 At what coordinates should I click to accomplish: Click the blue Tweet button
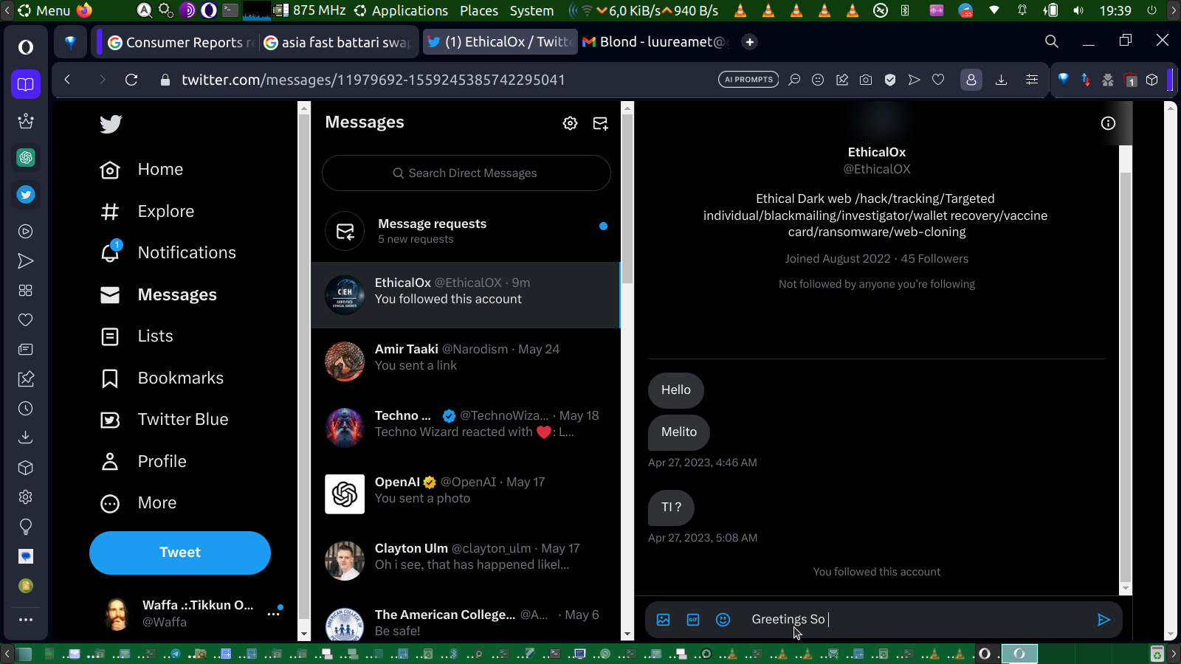[180, 553]
